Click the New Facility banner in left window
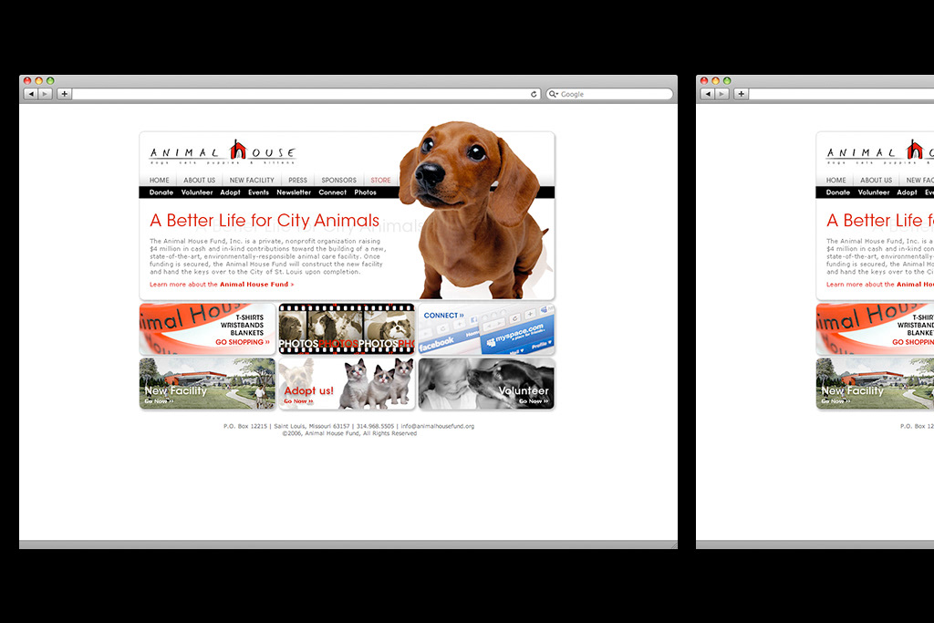The width and height of the screenshot is (934, 623). (207, 384)
